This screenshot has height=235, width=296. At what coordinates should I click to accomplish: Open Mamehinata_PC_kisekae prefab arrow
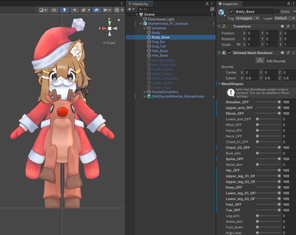point(213,24)
